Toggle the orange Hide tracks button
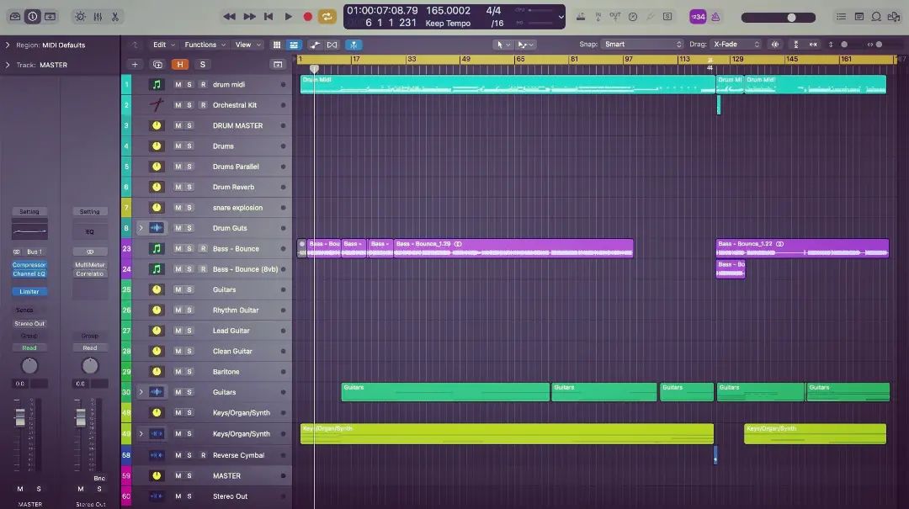The width and height of the screenshot is (909, 509). point(180,64)
